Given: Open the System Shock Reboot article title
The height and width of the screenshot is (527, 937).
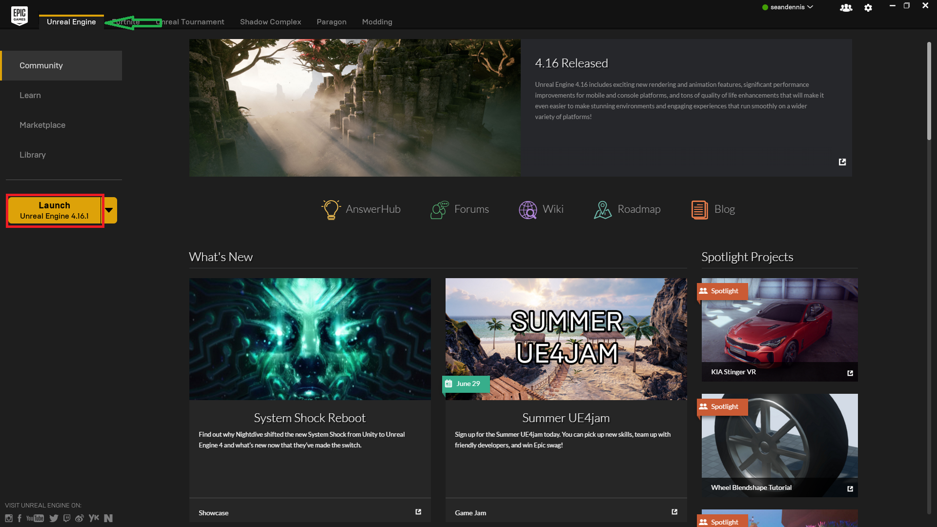Looking at the screenshot, I should [x=309, y=418].
